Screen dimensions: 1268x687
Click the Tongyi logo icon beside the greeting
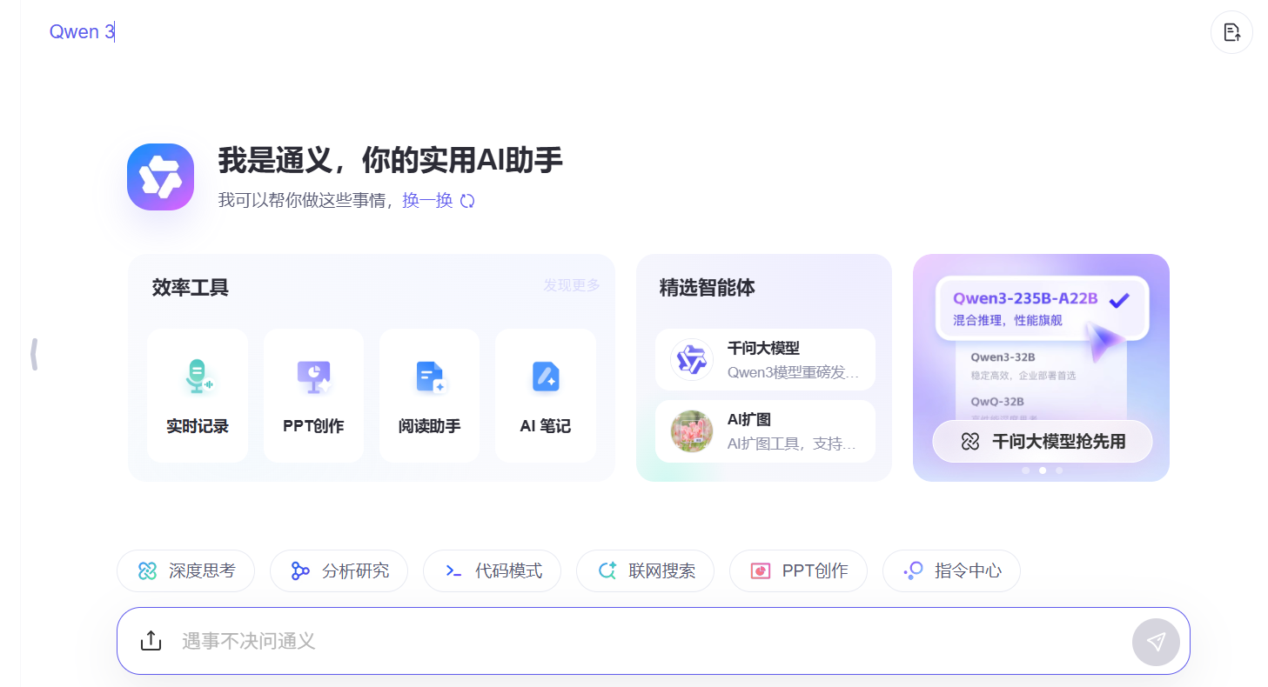pyautogui.click(x=160, y=177)
